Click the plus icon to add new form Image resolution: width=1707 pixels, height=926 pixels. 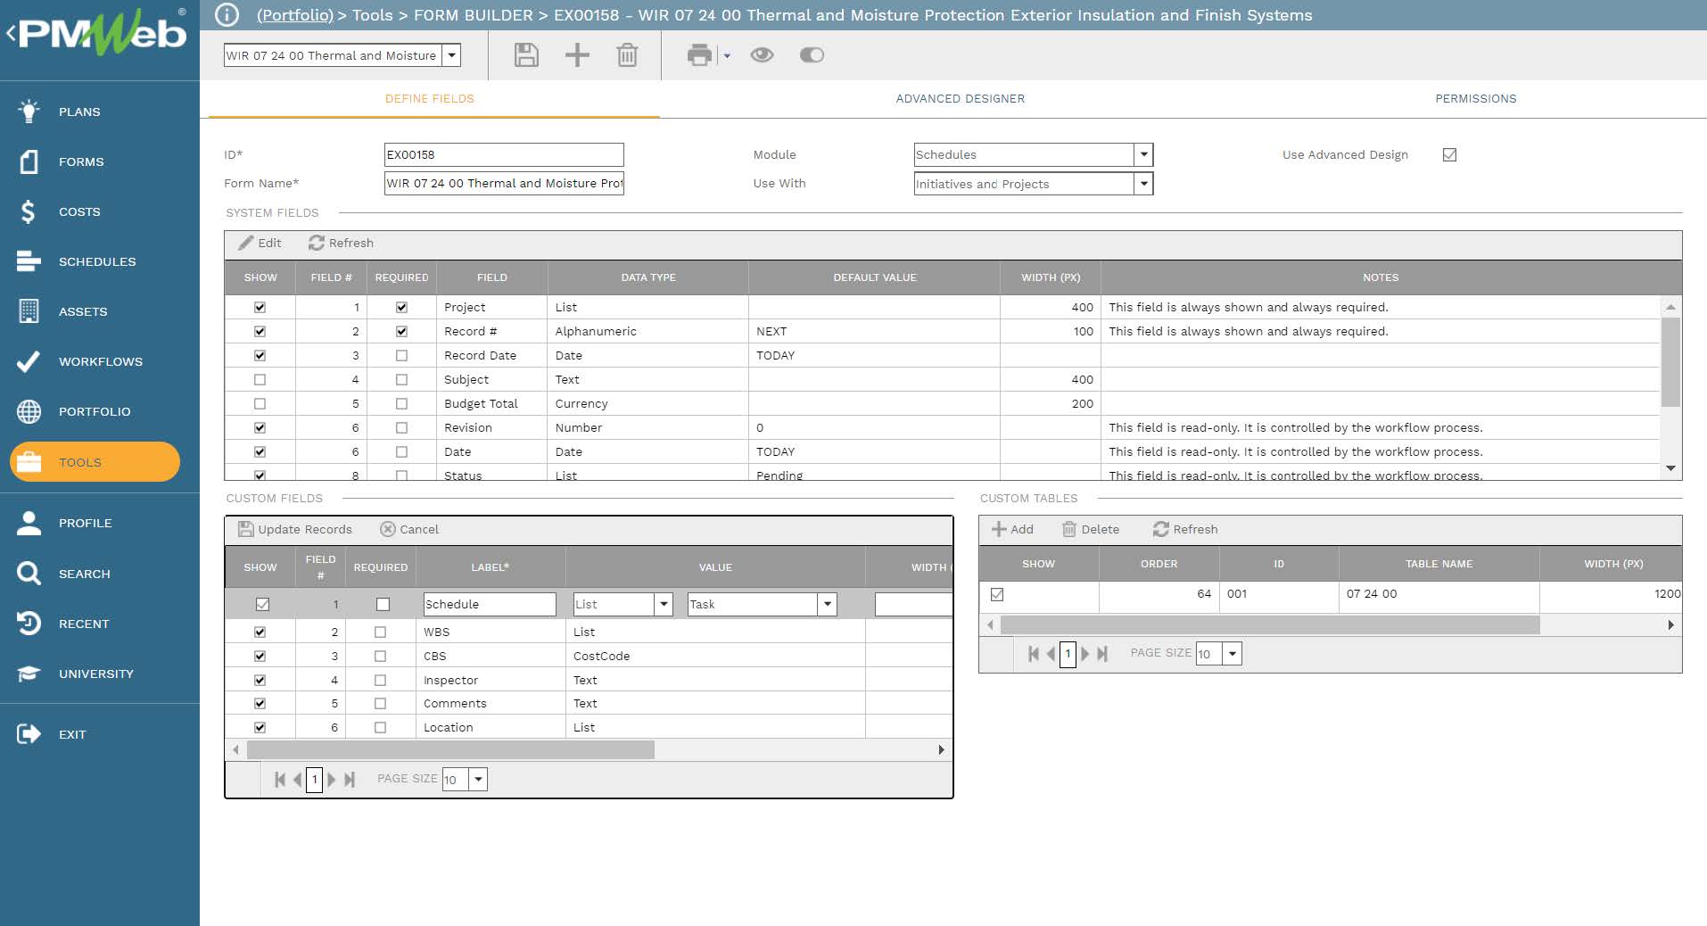pos(577,55)
